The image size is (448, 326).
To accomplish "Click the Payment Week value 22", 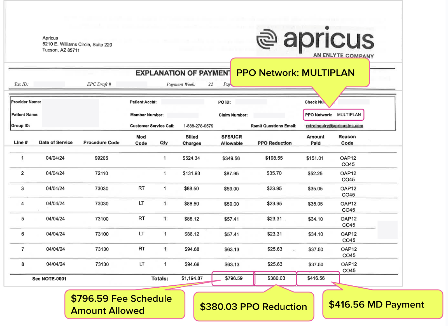I will click(211, 84).
